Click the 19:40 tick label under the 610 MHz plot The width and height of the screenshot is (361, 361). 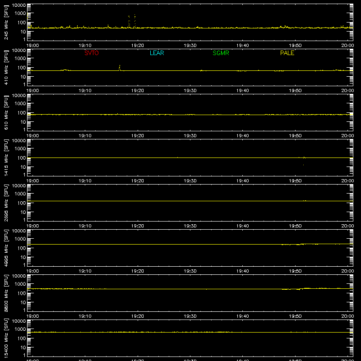[x=243, y=136]
